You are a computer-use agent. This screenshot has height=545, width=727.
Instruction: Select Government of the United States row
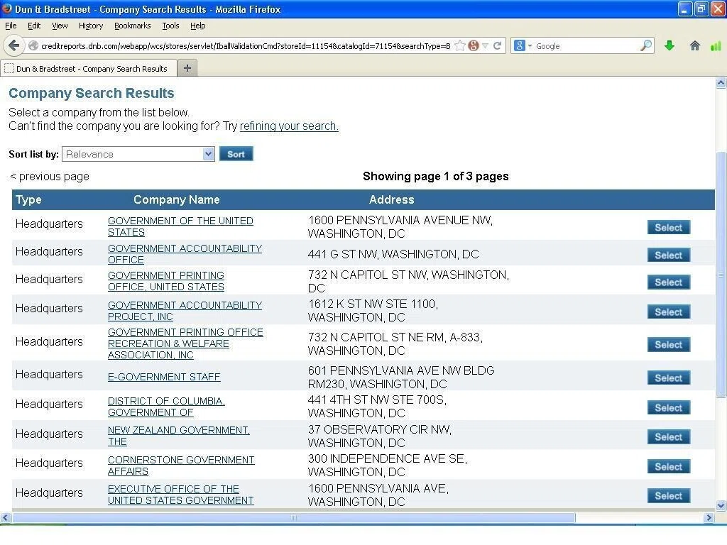(669, 228)
